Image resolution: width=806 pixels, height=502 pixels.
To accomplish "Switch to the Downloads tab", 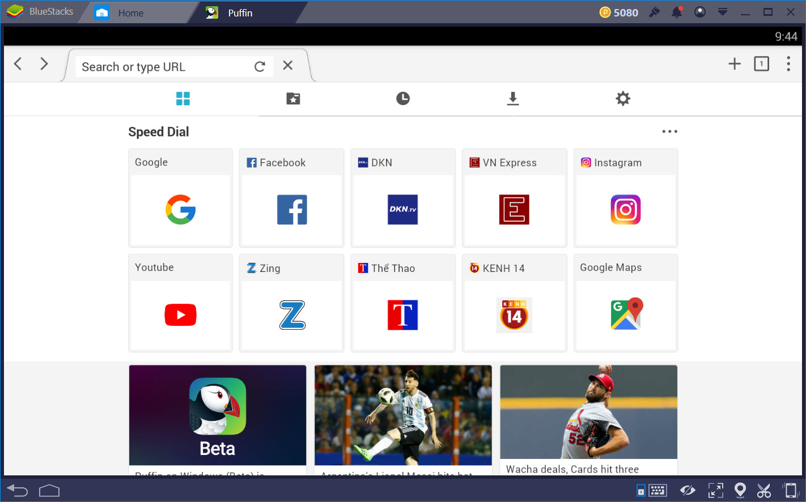I will click(x=513, y=99).
